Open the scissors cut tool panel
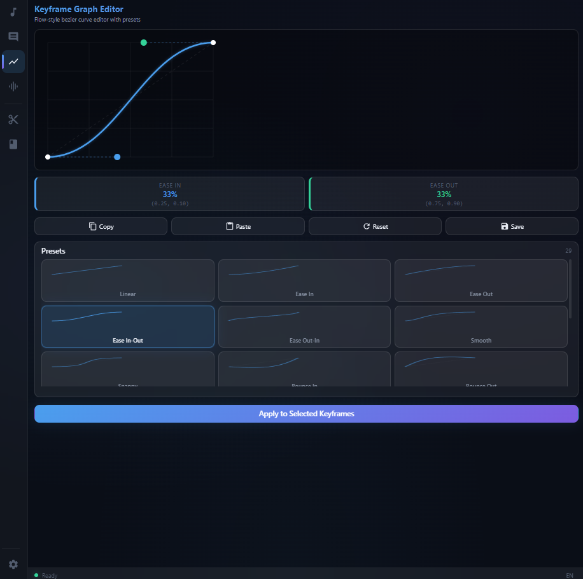The width and height of the screenshot is (583, 579). coord(13,119)
